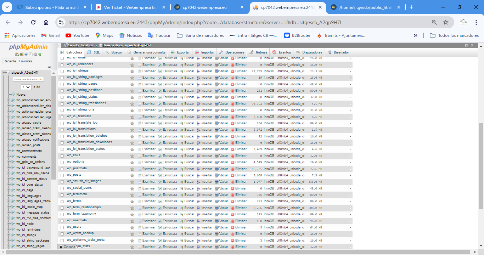Open the Exportar tab
The width and height of the screenshot is (484, 255).
coord(180,52)
